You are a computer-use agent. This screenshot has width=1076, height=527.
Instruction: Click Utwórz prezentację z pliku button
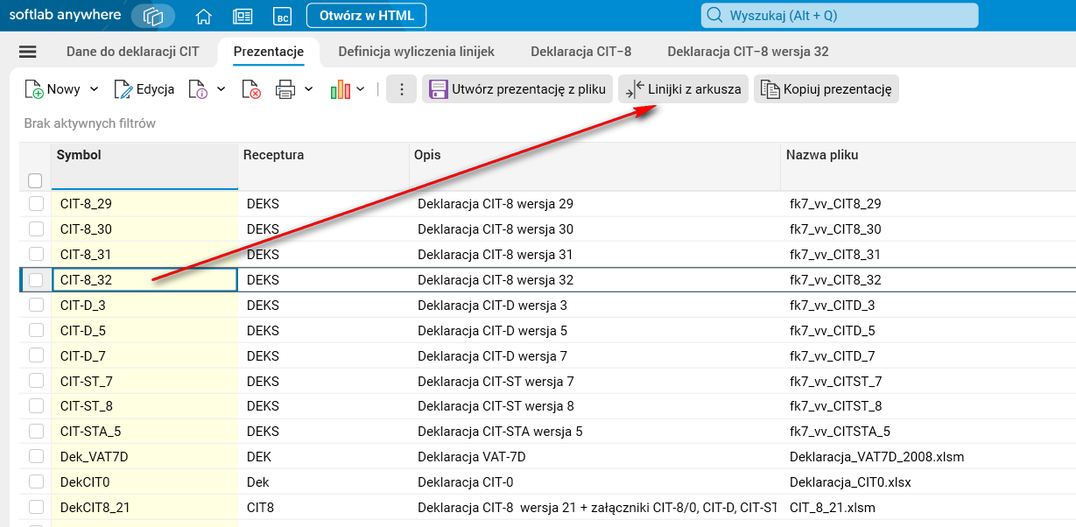click(517, 89)
